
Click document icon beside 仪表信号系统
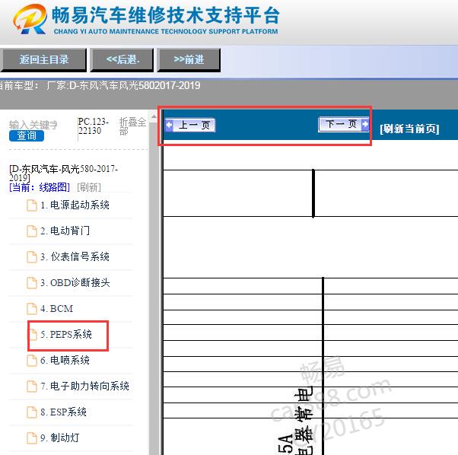click(32, 257)
